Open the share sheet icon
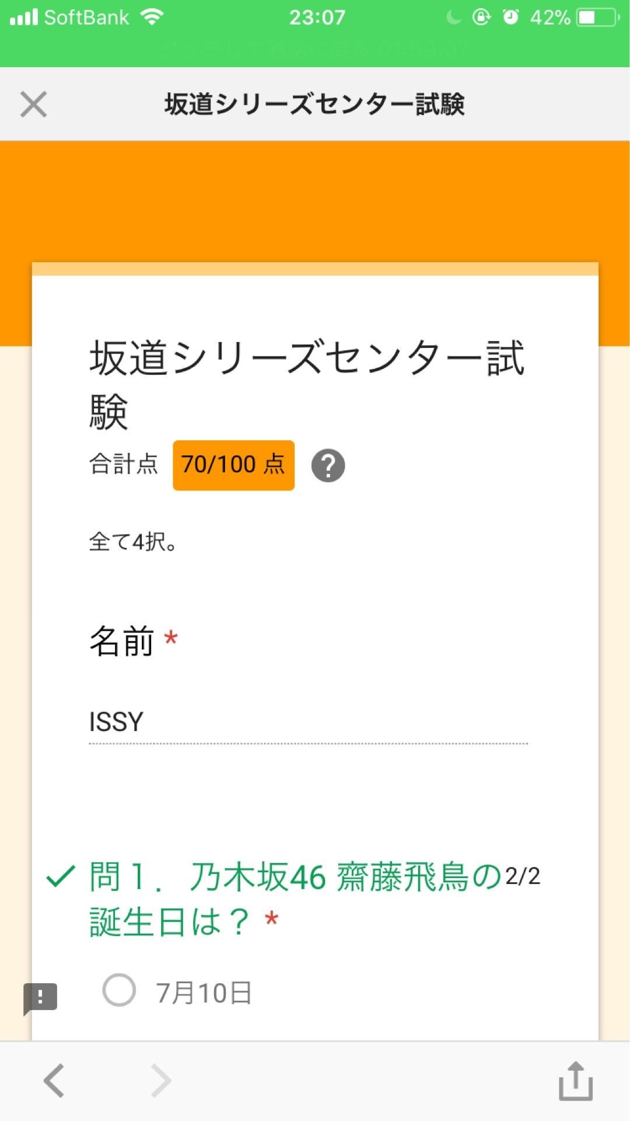The height and width of the screenshot is (1121, 630). [x=576, y=1081]
